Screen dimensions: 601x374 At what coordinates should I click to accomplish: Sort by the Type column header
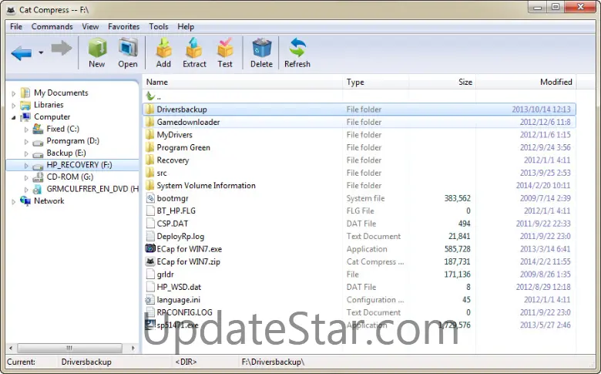pyautogui.click(x=376, y=82)
